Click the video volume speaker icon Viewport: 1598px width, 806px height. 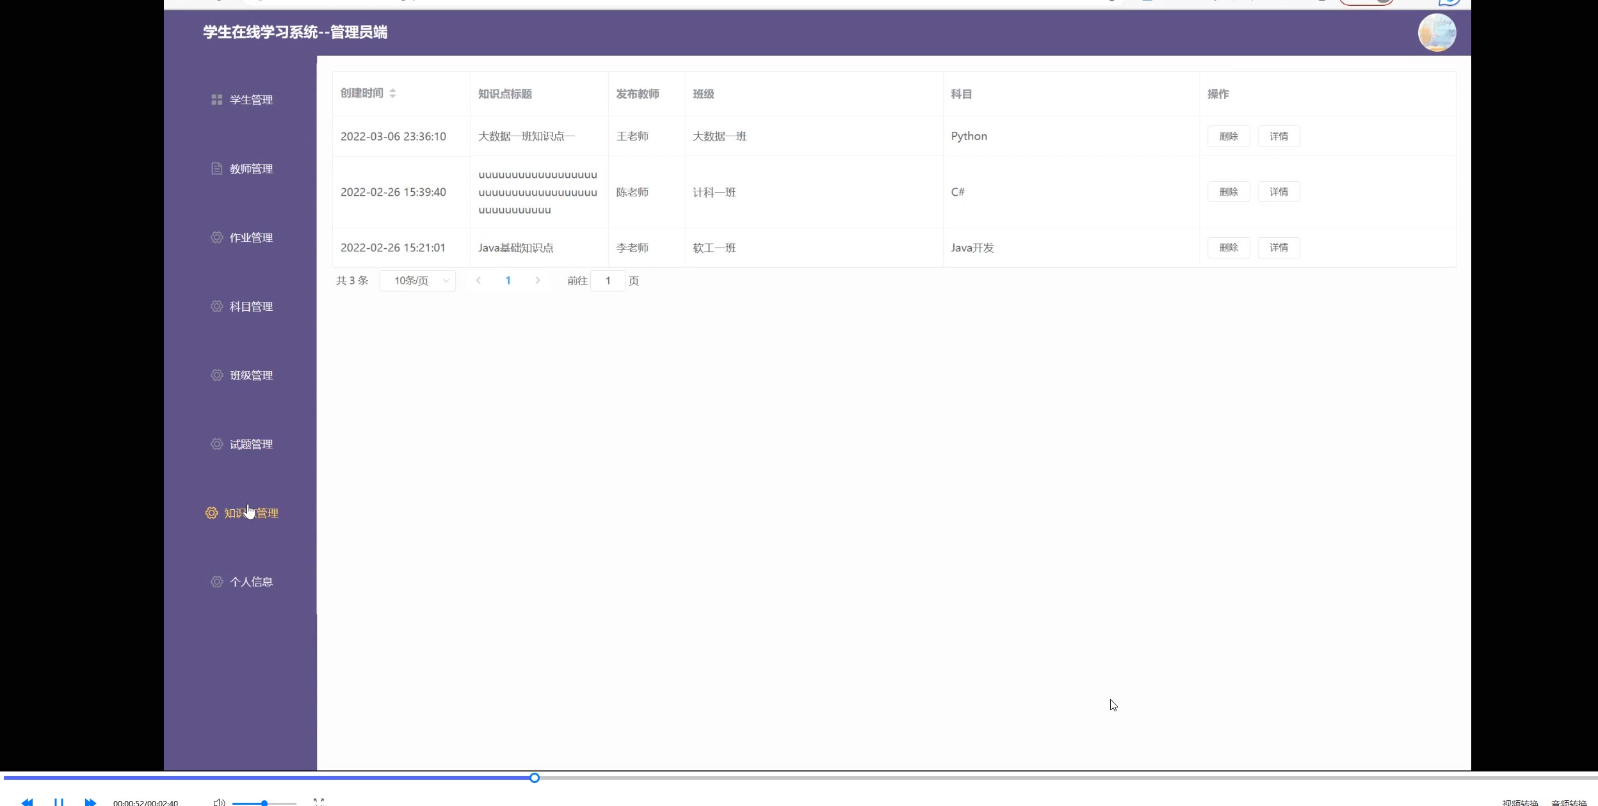[x=219, y=802]
